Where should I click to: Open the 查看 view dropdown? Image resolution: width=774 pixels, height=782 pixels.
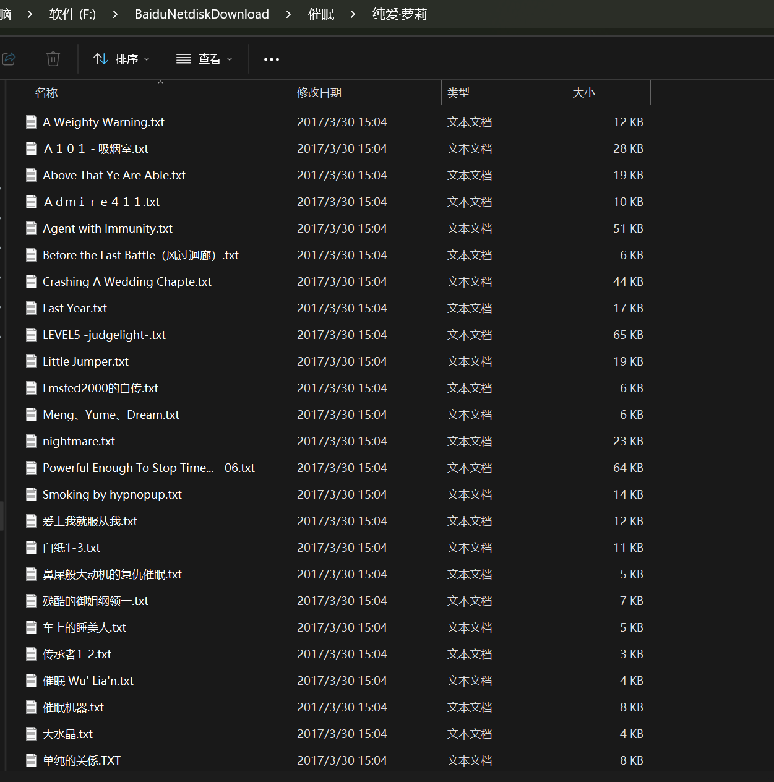coord(204,59)
